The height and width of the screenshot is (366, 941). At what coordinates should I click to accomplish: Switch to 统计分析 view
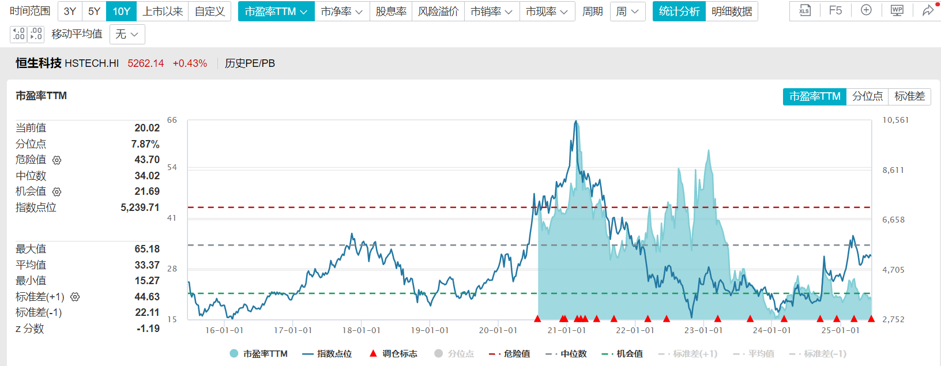click(x=679, y=12)
